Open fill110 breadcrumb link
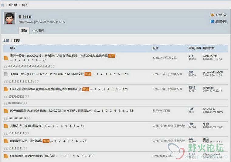The width and height of the screenshot is (231, 162). [13, 5]
